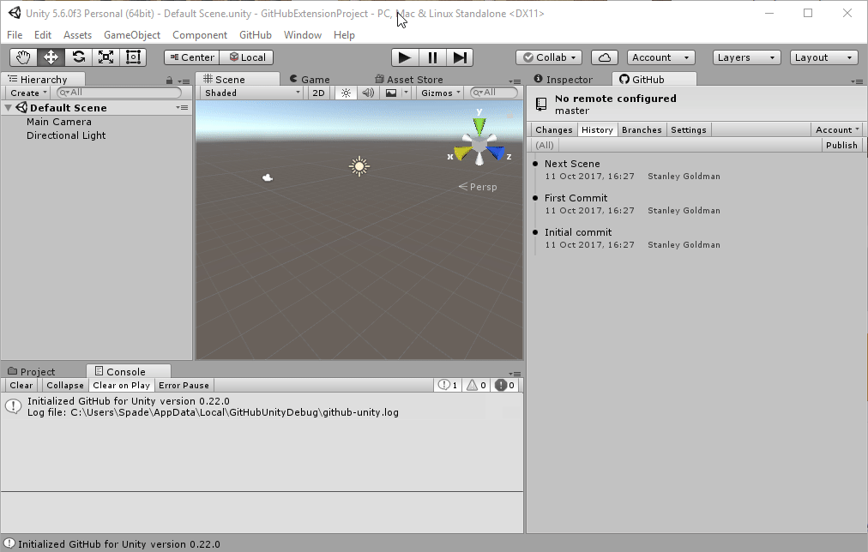
Task: Toggle the Hierarchy panel lock icon
Action: [x=169, y=81]
